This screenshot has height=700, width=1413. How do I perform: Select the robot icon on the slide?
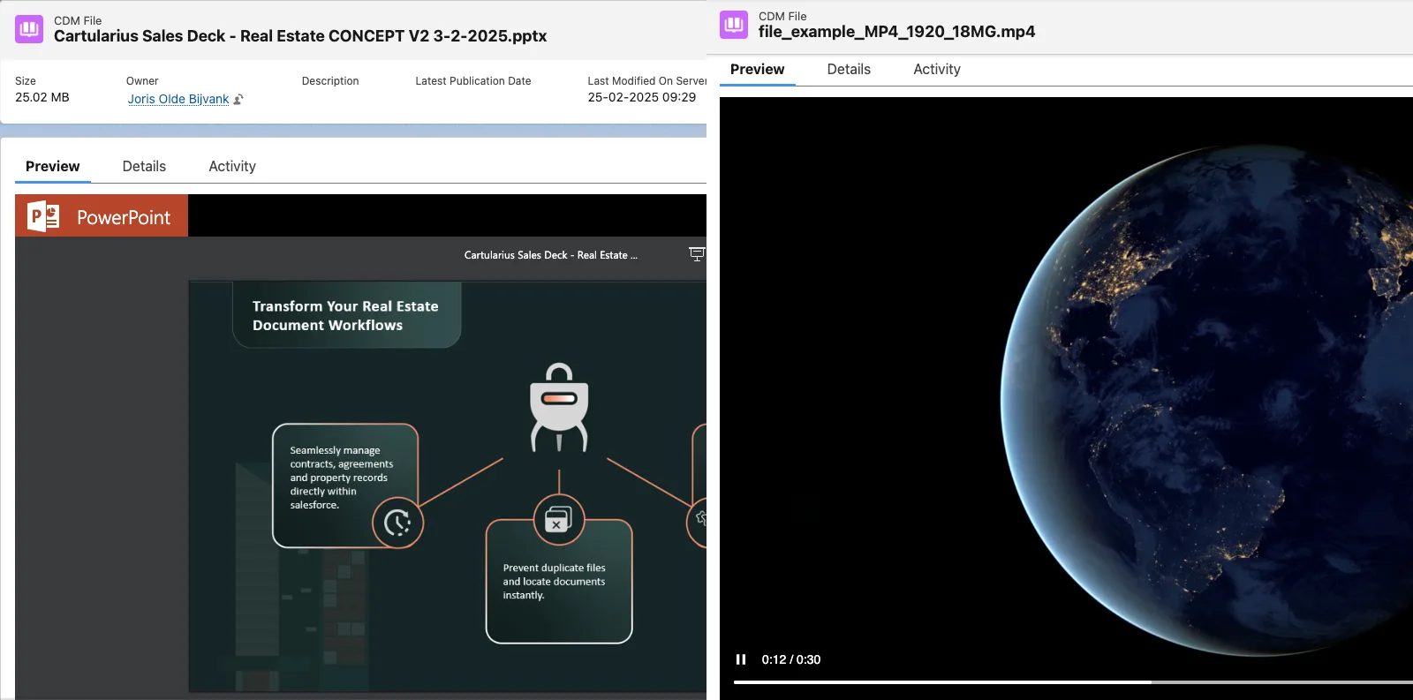559,407
